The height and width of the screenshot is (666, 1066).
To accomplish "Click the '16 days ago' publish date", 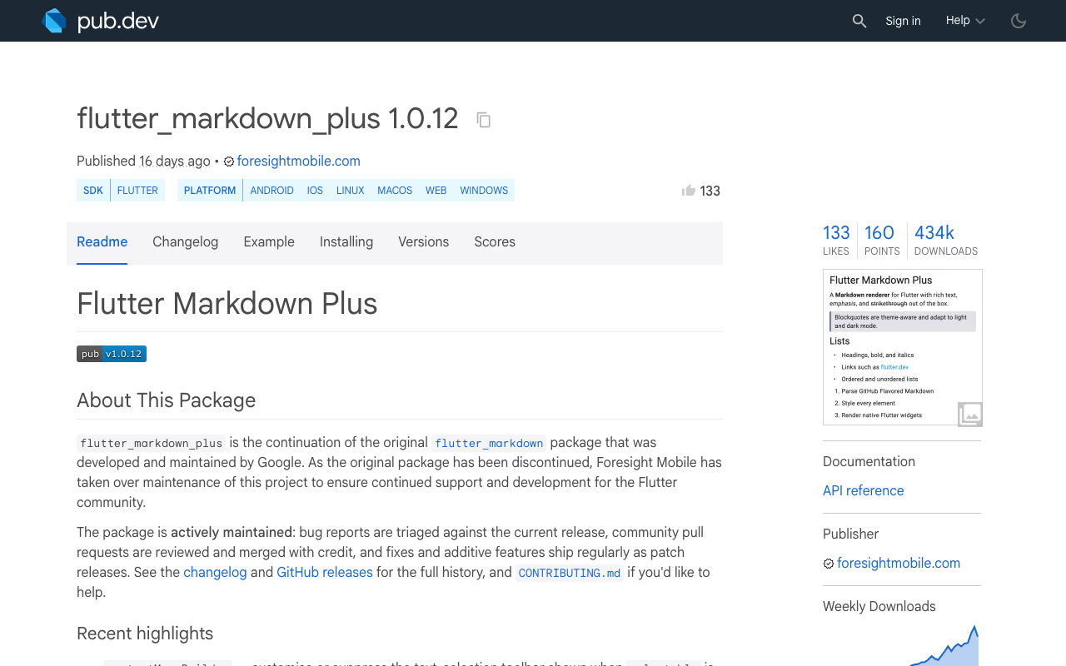I will coord(175,162).
